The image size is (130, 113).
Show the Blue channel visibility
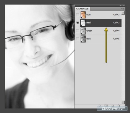click(x=78, y=39)
